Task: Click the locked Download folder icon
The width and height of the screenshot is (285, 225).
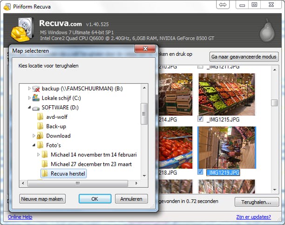Action: point(40,136)
